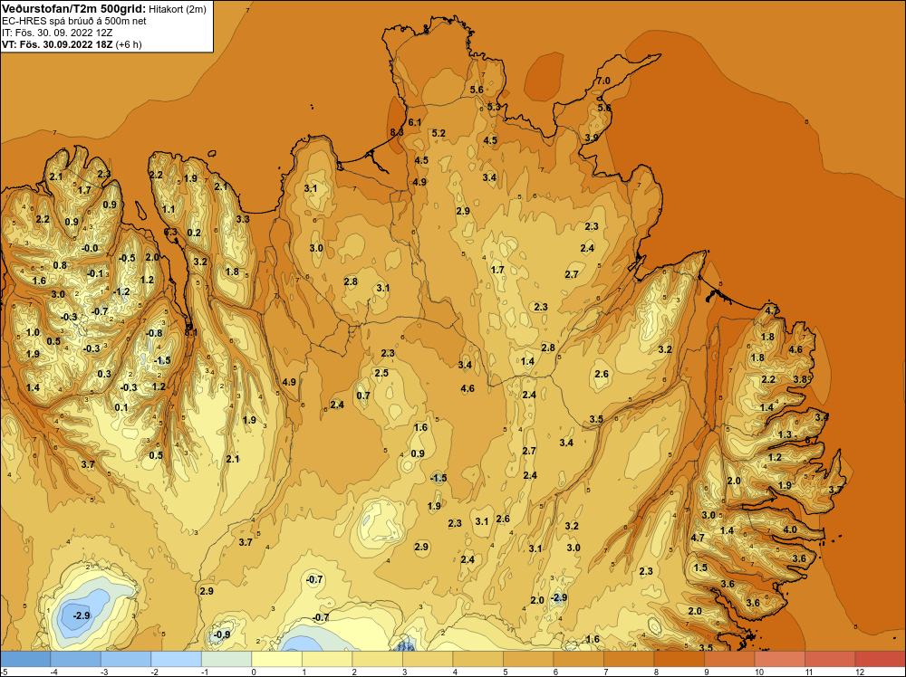This screenshot has height=677, width=906.
Task: Click the '0.2' temperature value
Action: pos(194,234)
